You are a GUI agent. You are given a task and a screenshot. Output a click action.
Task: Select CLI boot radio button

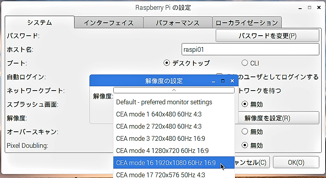coord(245,63)
